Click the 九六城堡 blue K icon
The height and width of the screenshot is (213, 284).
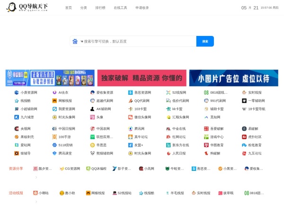tap(17, 117)
